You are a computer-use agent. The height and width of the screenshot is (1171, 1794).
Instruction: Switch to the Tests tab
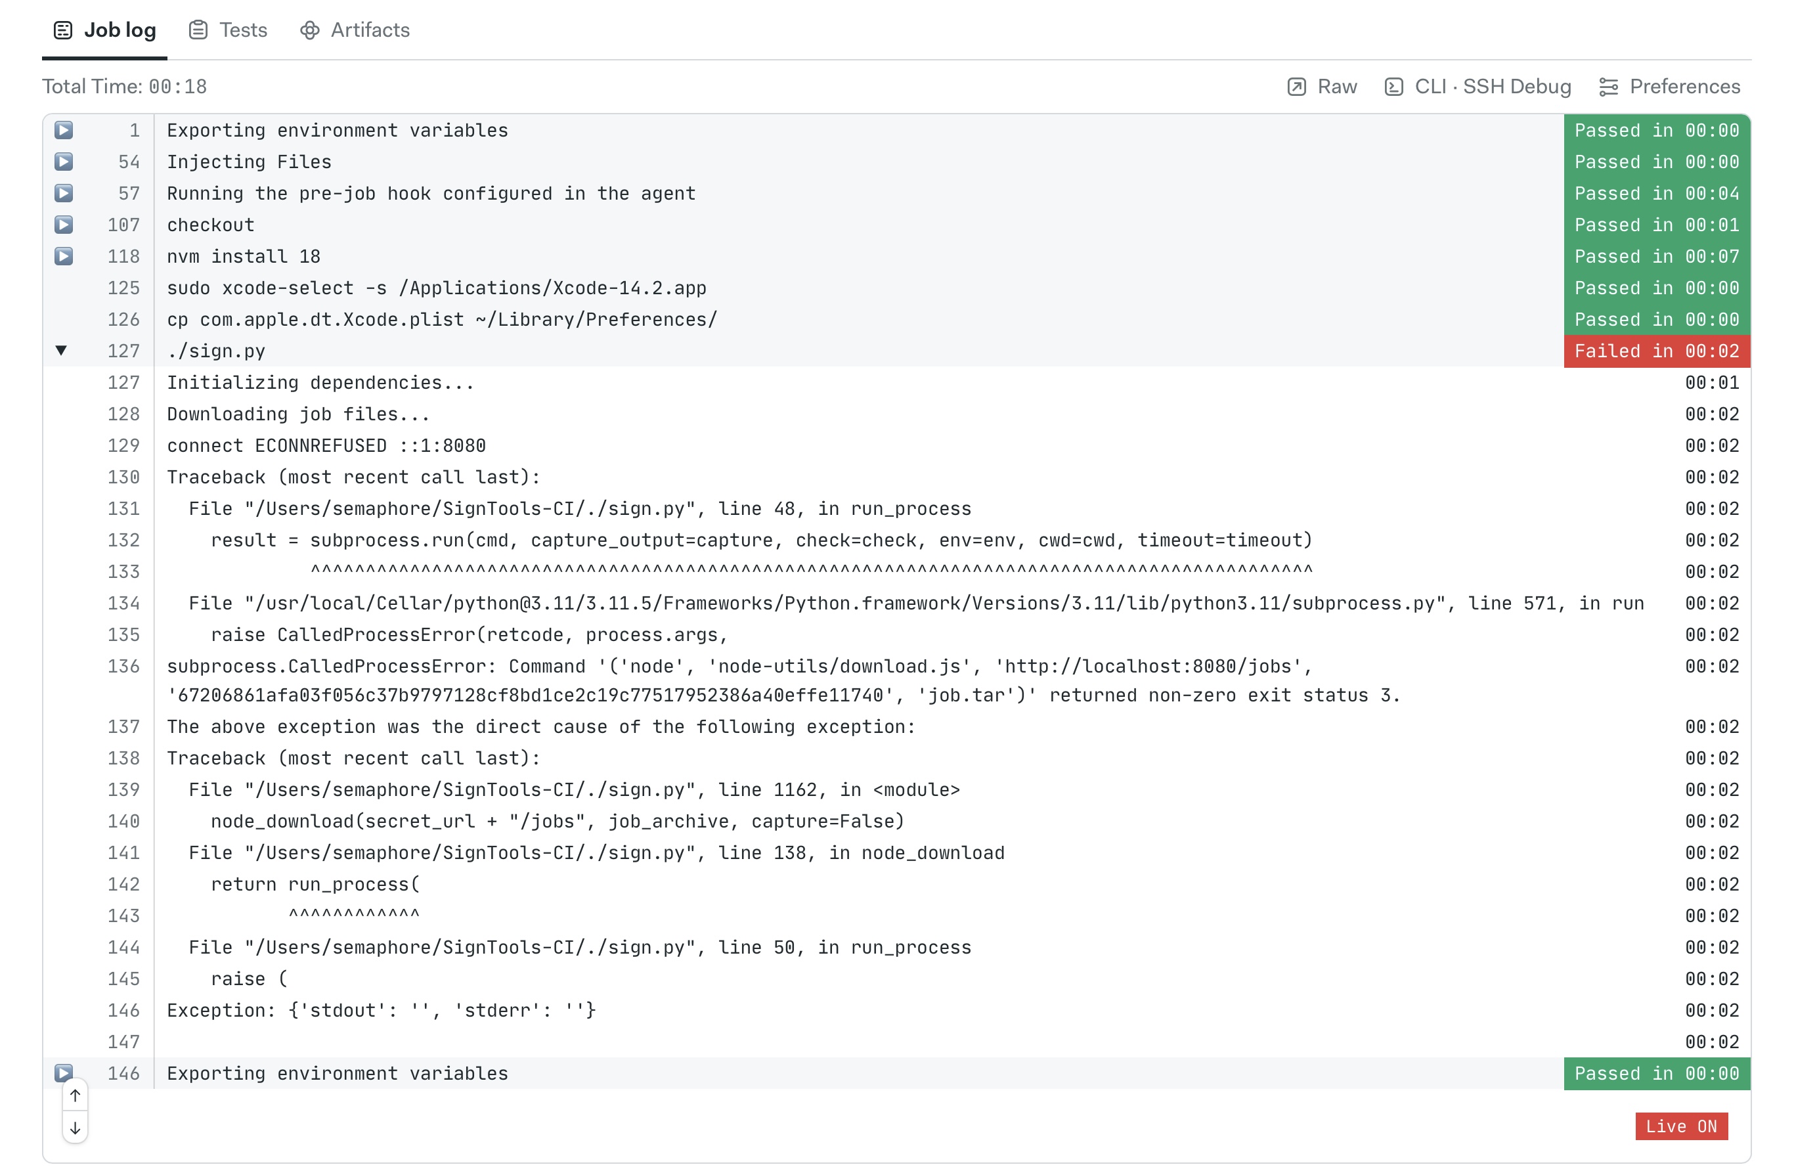tap(243, 30)
